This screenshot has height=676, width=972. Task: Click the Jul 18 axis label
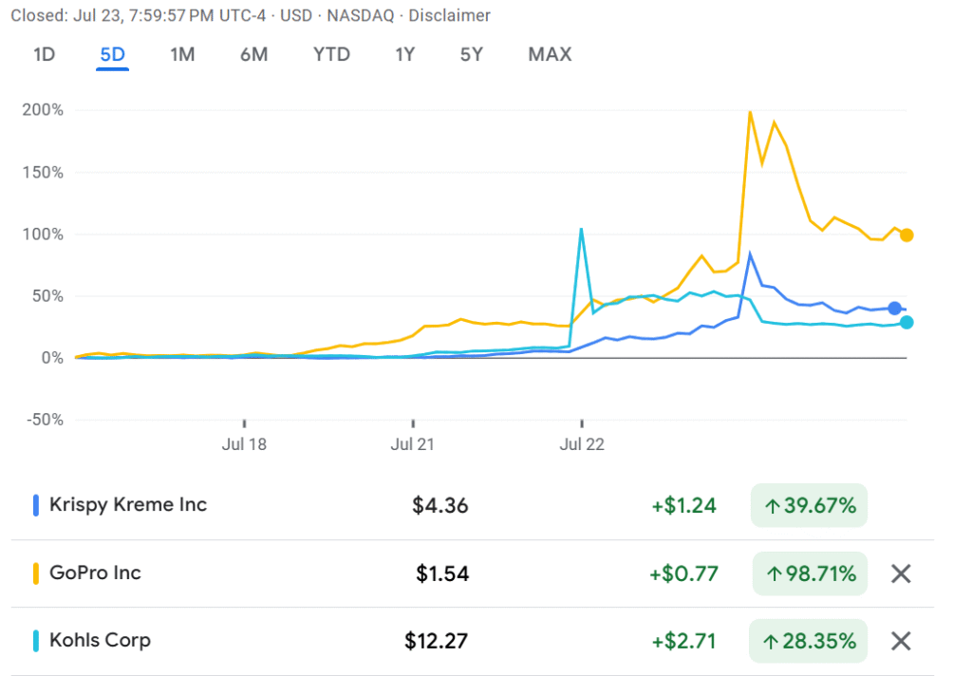[x=244, y=444]
